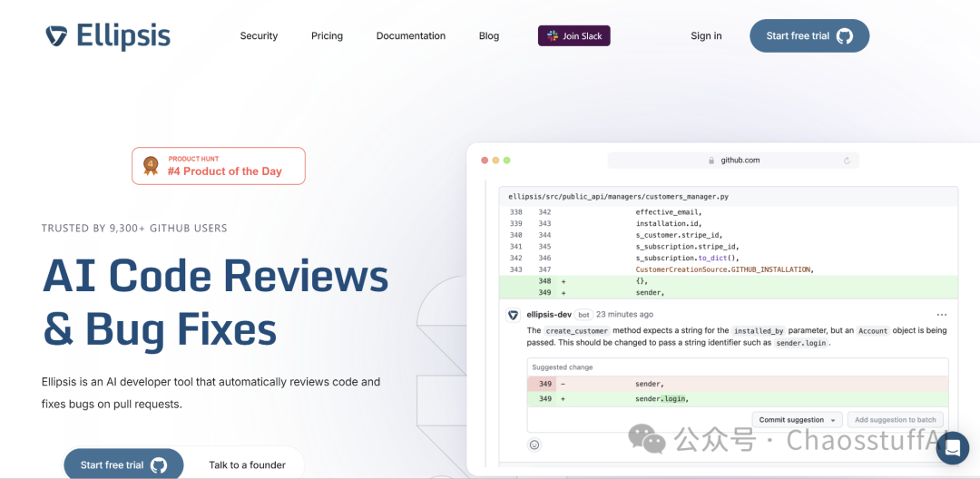Click Talk to a founder
Viewport: 980px width, 479px height.
[x=247, y=464]
